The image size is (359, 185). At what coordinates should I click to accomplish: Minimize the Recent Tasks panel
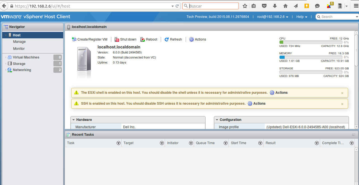(354, 135)
